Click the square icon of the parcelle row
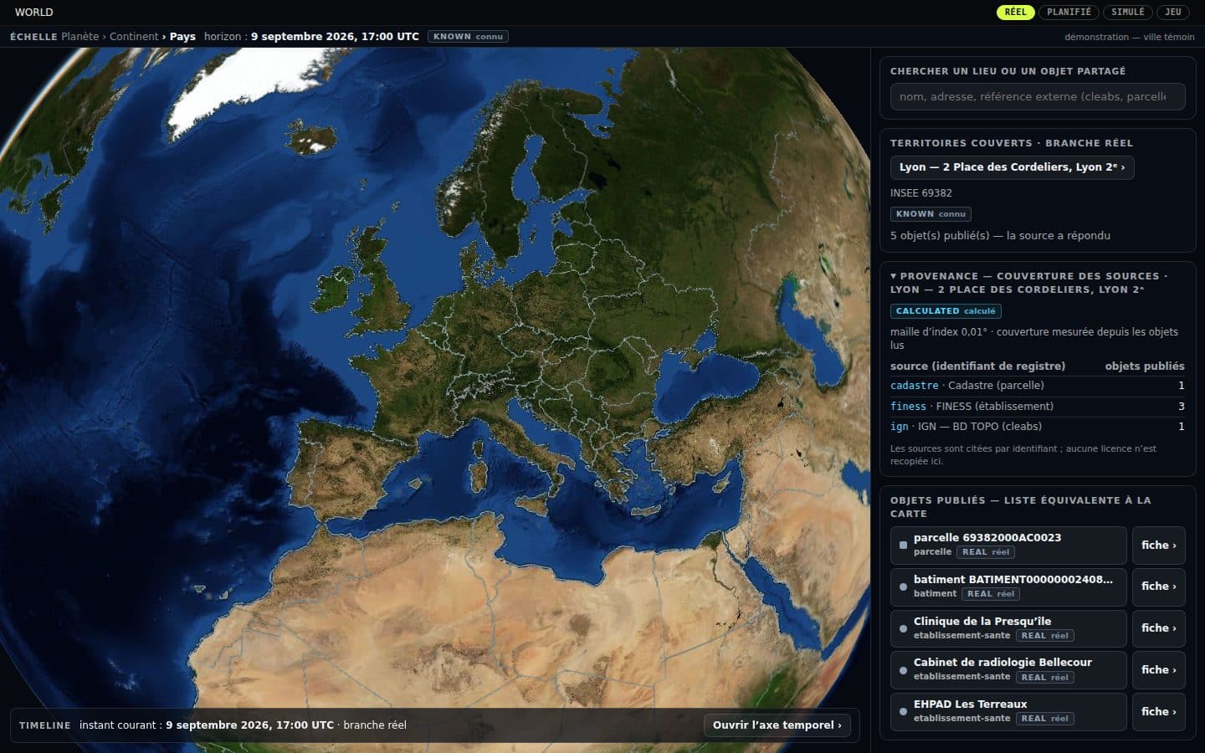Viewport: 1205px width, 753px height. click(x=903, y=546)
